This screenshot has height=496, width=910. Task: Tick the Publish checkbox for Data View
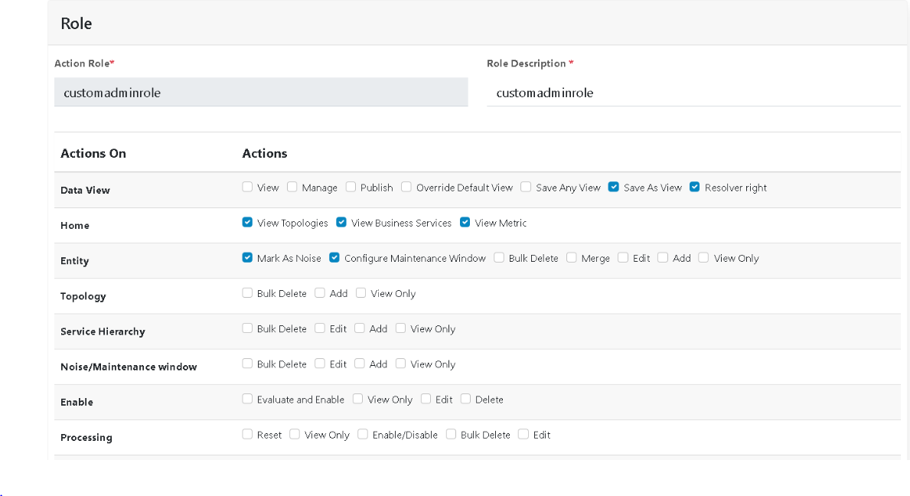[x=351, y=187]
